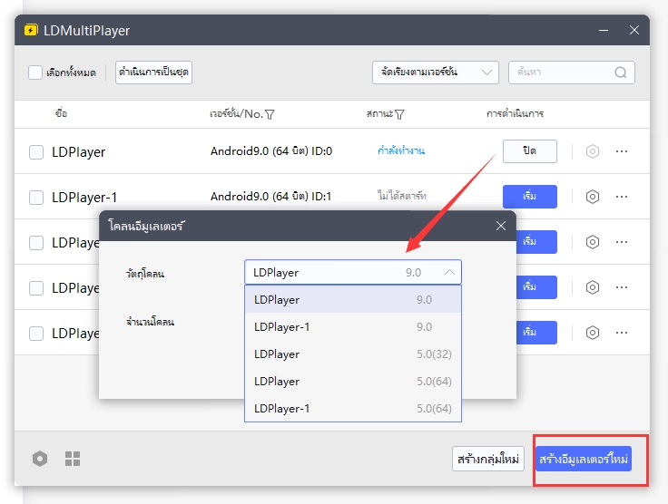Image resolution: width=668 pixels, height=504 pixels.
Task: Select LDPlayer-1 9.0 in dropdown list
Action: click(353, 326)
